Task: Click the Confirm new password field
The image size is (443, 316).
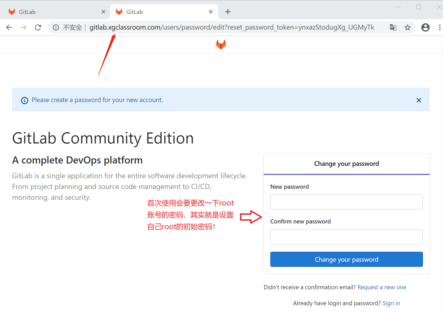Action: coord(346,237)
